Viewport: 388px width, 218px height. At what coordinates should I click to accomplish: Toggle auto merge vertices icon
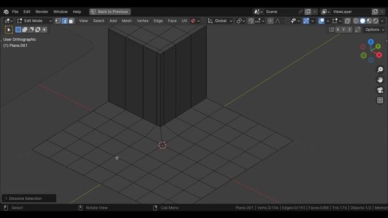(x=358, y=30)
